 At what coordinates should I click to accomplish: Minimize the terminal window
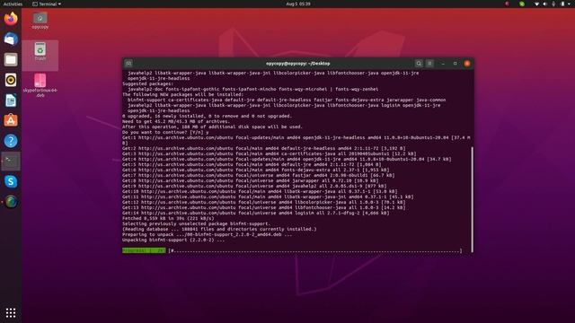(x=443, y=64)
